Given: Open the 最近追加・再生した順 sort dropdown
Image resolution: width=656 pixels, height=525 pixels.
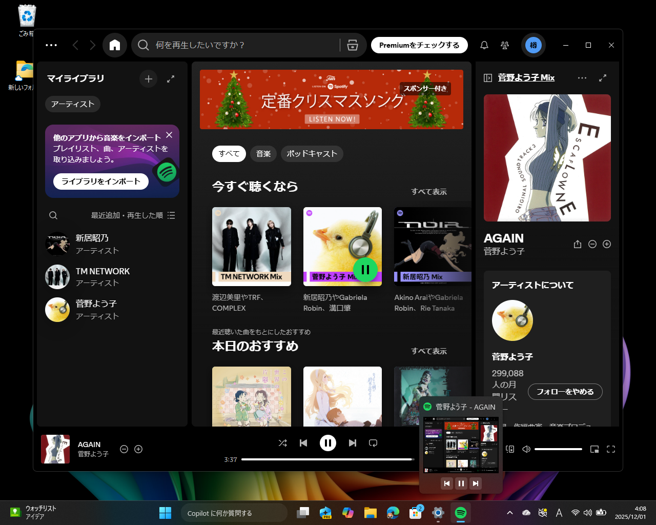Looking at the screenshot, I should (x=128, y=215).
